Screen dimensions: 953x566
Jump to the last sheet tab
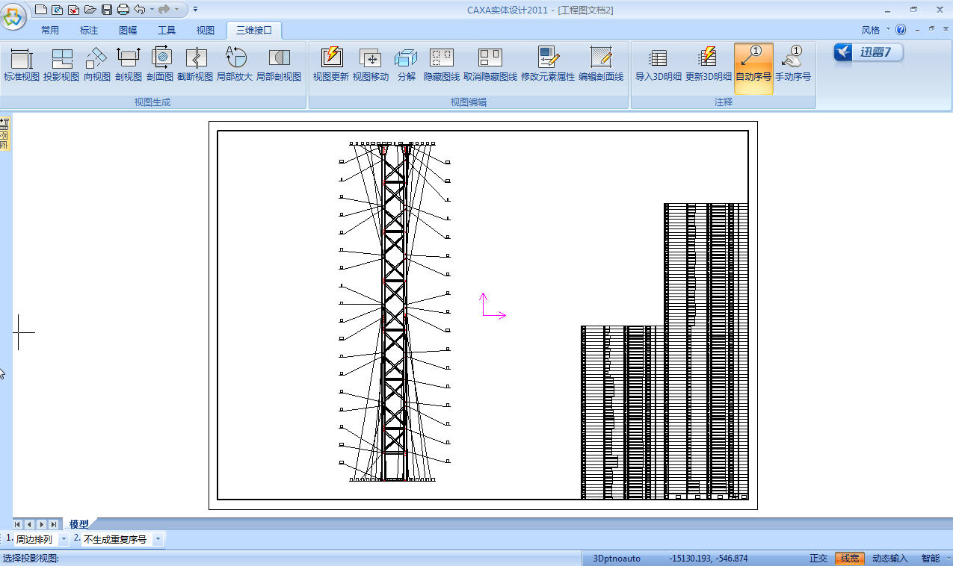(x=53, y=524)
